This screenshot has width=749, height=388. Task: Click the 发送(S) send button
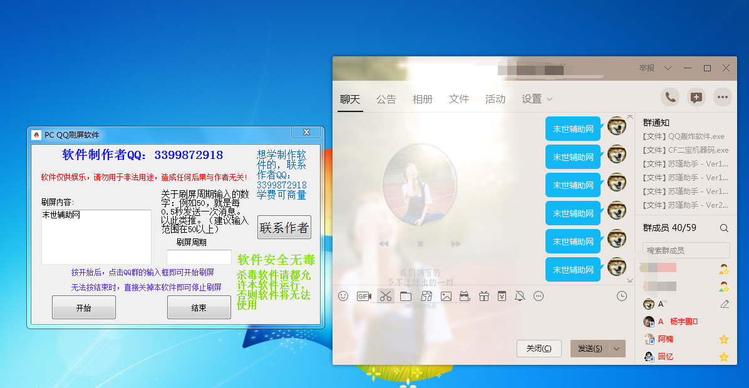click(590, 349)
